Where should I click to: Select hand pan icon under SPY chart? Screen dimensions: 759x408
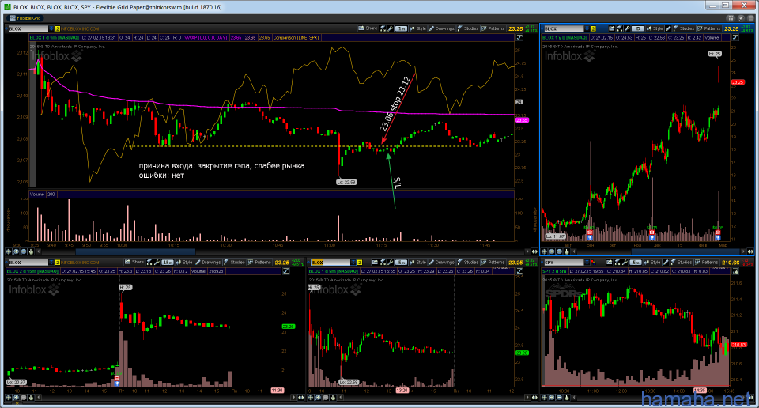[567, 398]
